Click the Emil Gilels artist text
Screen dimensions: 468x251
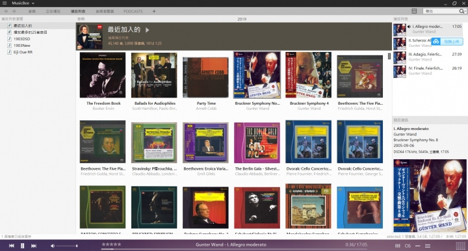(206, 174)
